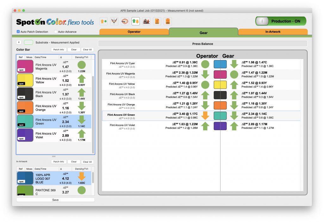Viewport: 324px width, 222px height.
Task: Select the Yellow swatch in Color Bar list
Action: [25, 80]
